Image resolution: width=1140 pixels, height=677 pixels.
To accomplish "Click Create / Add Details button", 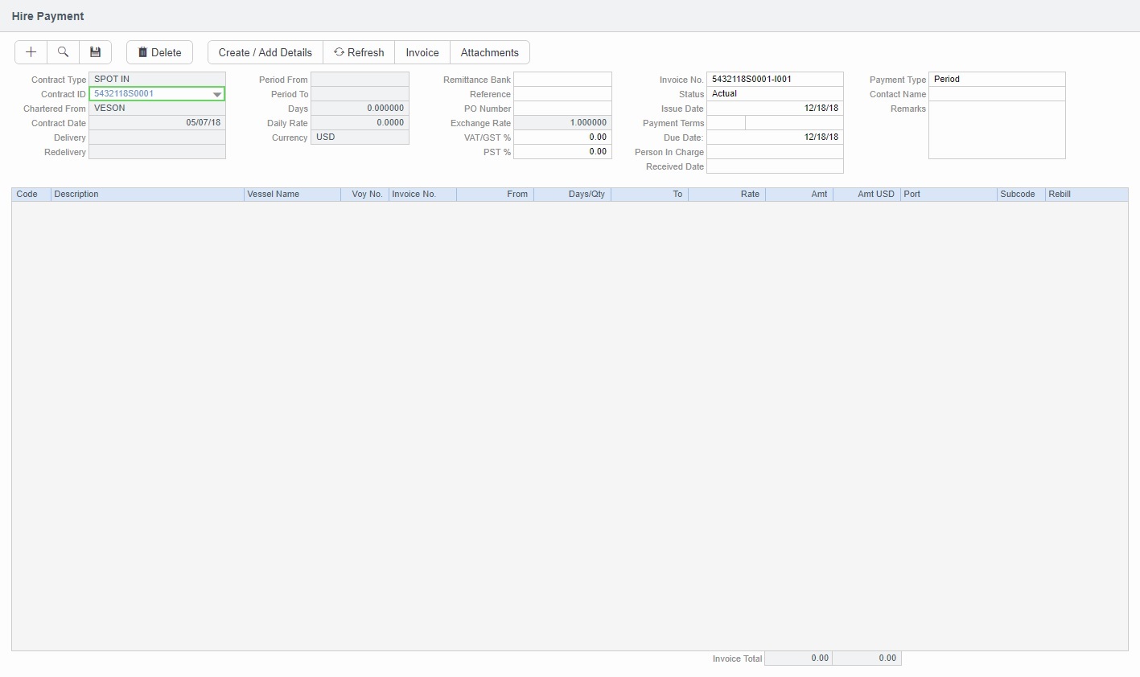I will pyautogui.click(x=265, y=52).
